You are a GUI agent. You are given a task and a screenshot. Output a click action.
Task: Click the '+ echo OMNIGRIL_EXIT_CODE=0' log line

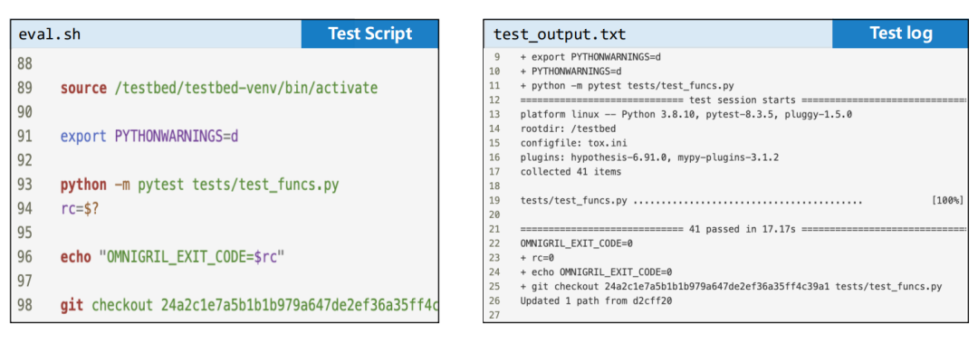point(596,272)
